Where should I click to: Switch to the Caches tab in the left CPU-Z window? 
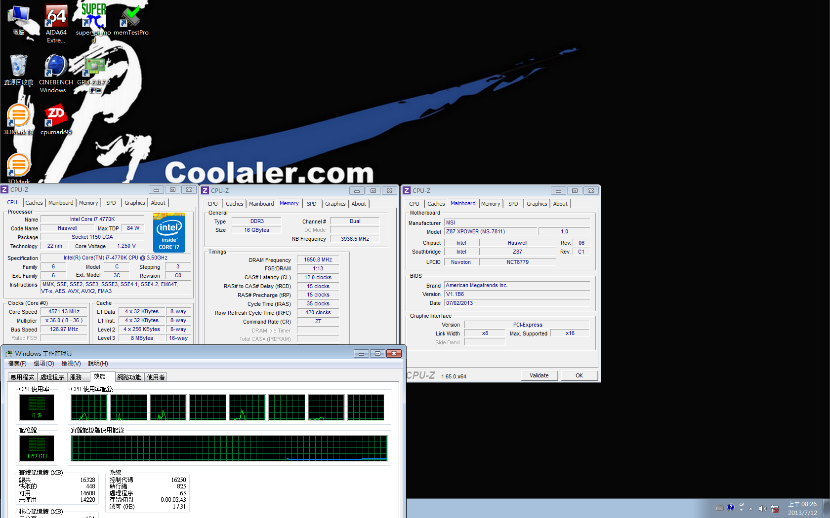click(x=34, y=203)
